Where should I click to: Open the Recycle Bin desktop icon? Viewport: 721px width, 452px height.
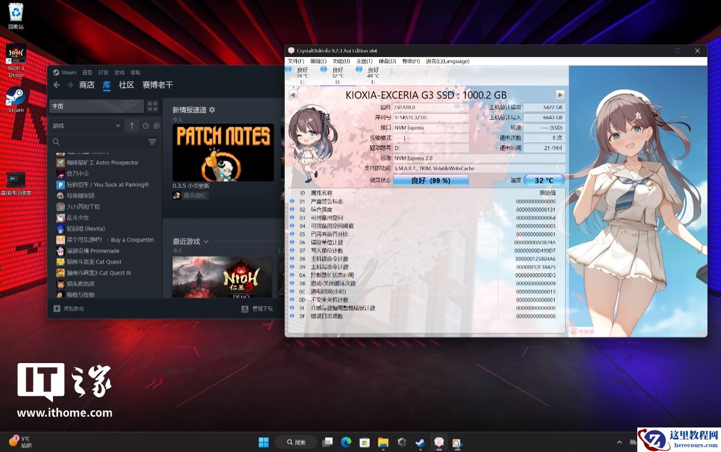pyautogui.click(x=16, y=16)
